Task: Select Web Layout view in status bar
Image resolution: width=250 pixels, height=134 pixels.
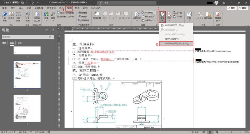Action: pos(217,132)
